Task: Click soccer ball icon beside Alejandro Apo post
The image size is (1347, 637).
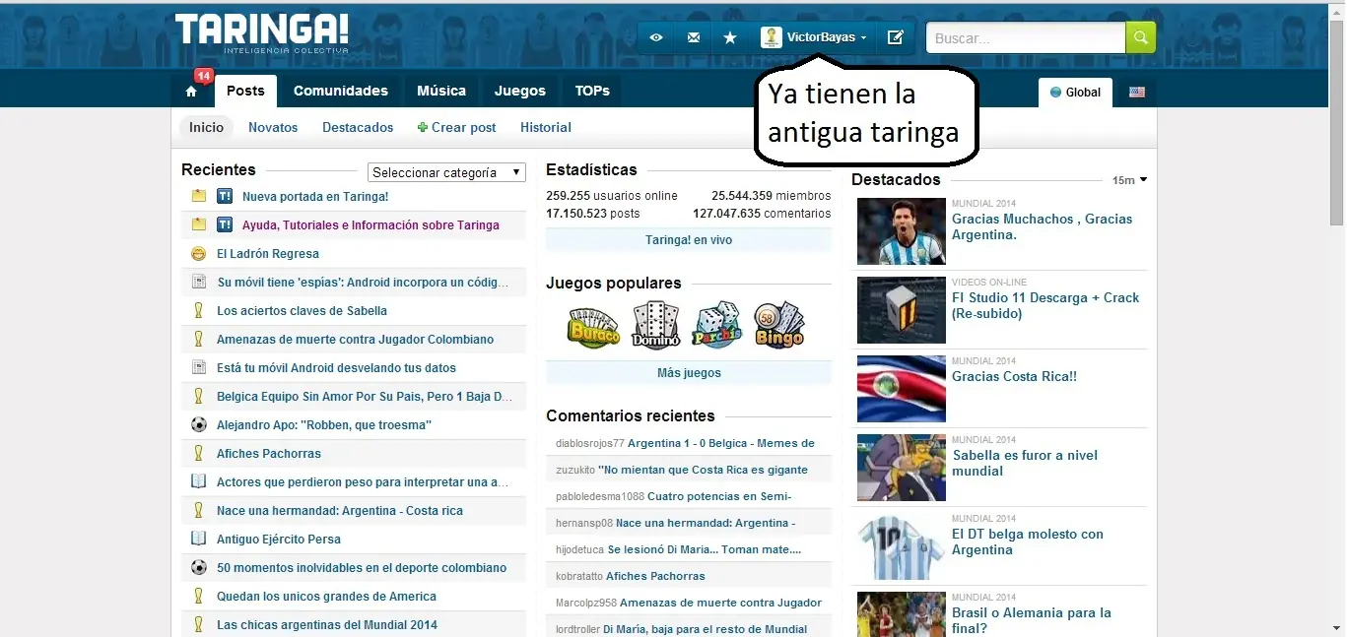Action: point(198,424)
